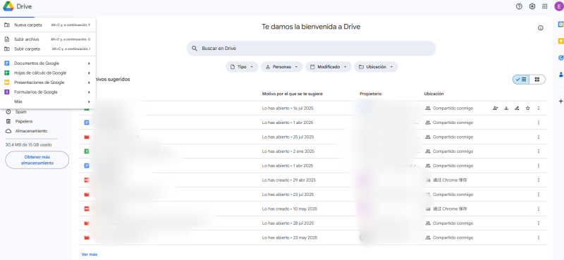Rename the file opened 16 jul 2025

pos(517,108)
